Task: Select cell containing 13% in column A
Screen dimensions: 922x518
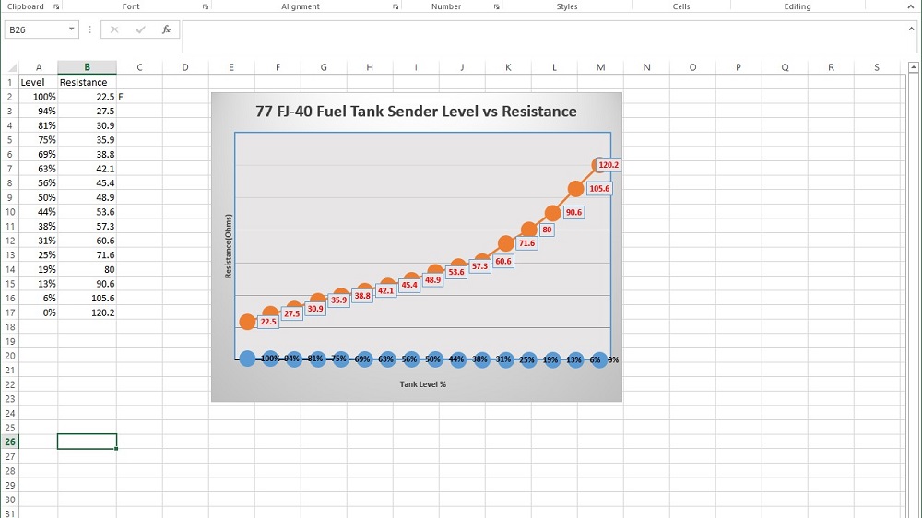Action: (38, 284)
